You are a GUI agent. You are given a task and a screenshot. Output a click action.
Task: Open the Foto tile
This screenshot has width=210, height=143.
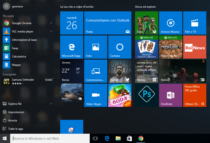click(96, 47)
